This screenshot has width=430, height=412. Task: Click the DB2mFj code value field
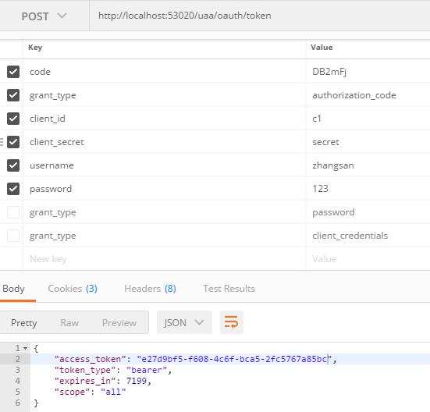coord(368,72)
